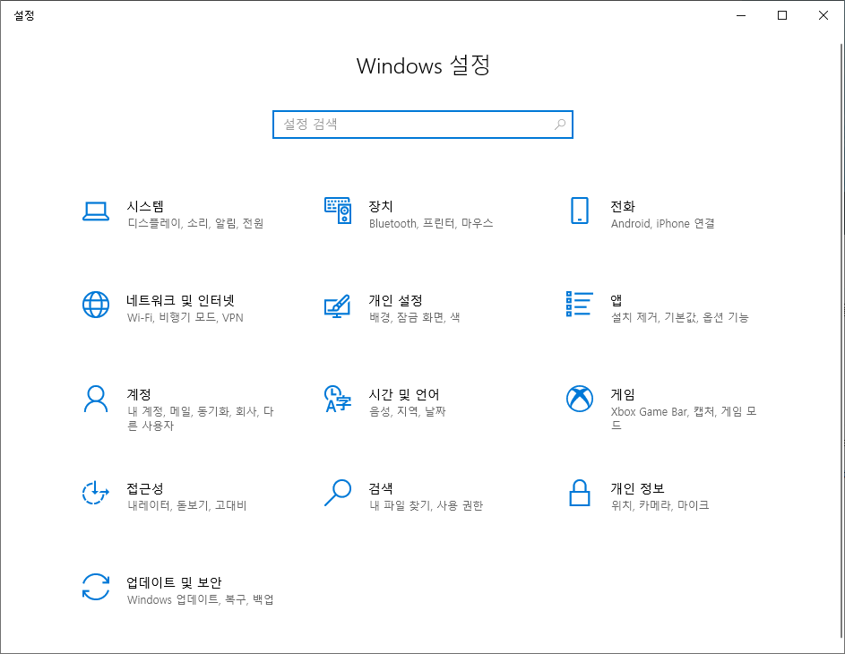Open the Personalization (개인 설정) paintbrush icon
The width and height of the screenshot is (845, 654).
[337, 305]
